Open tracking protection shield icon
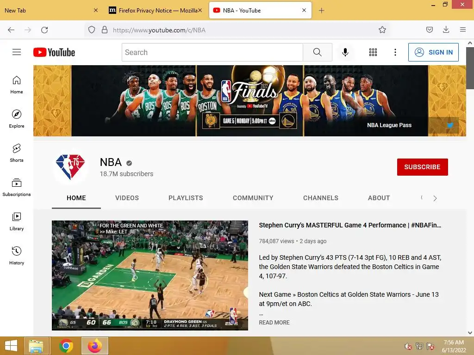 (92, 30)
